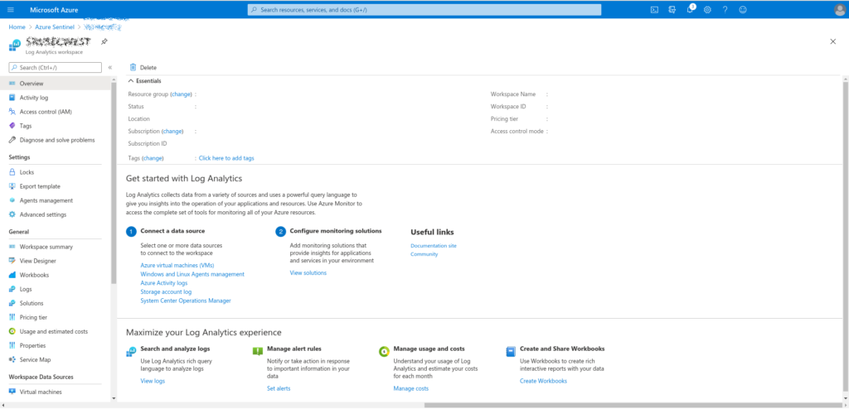849x409 pixels.
Task: Focus the top search resources box
Action: [424, 10]
